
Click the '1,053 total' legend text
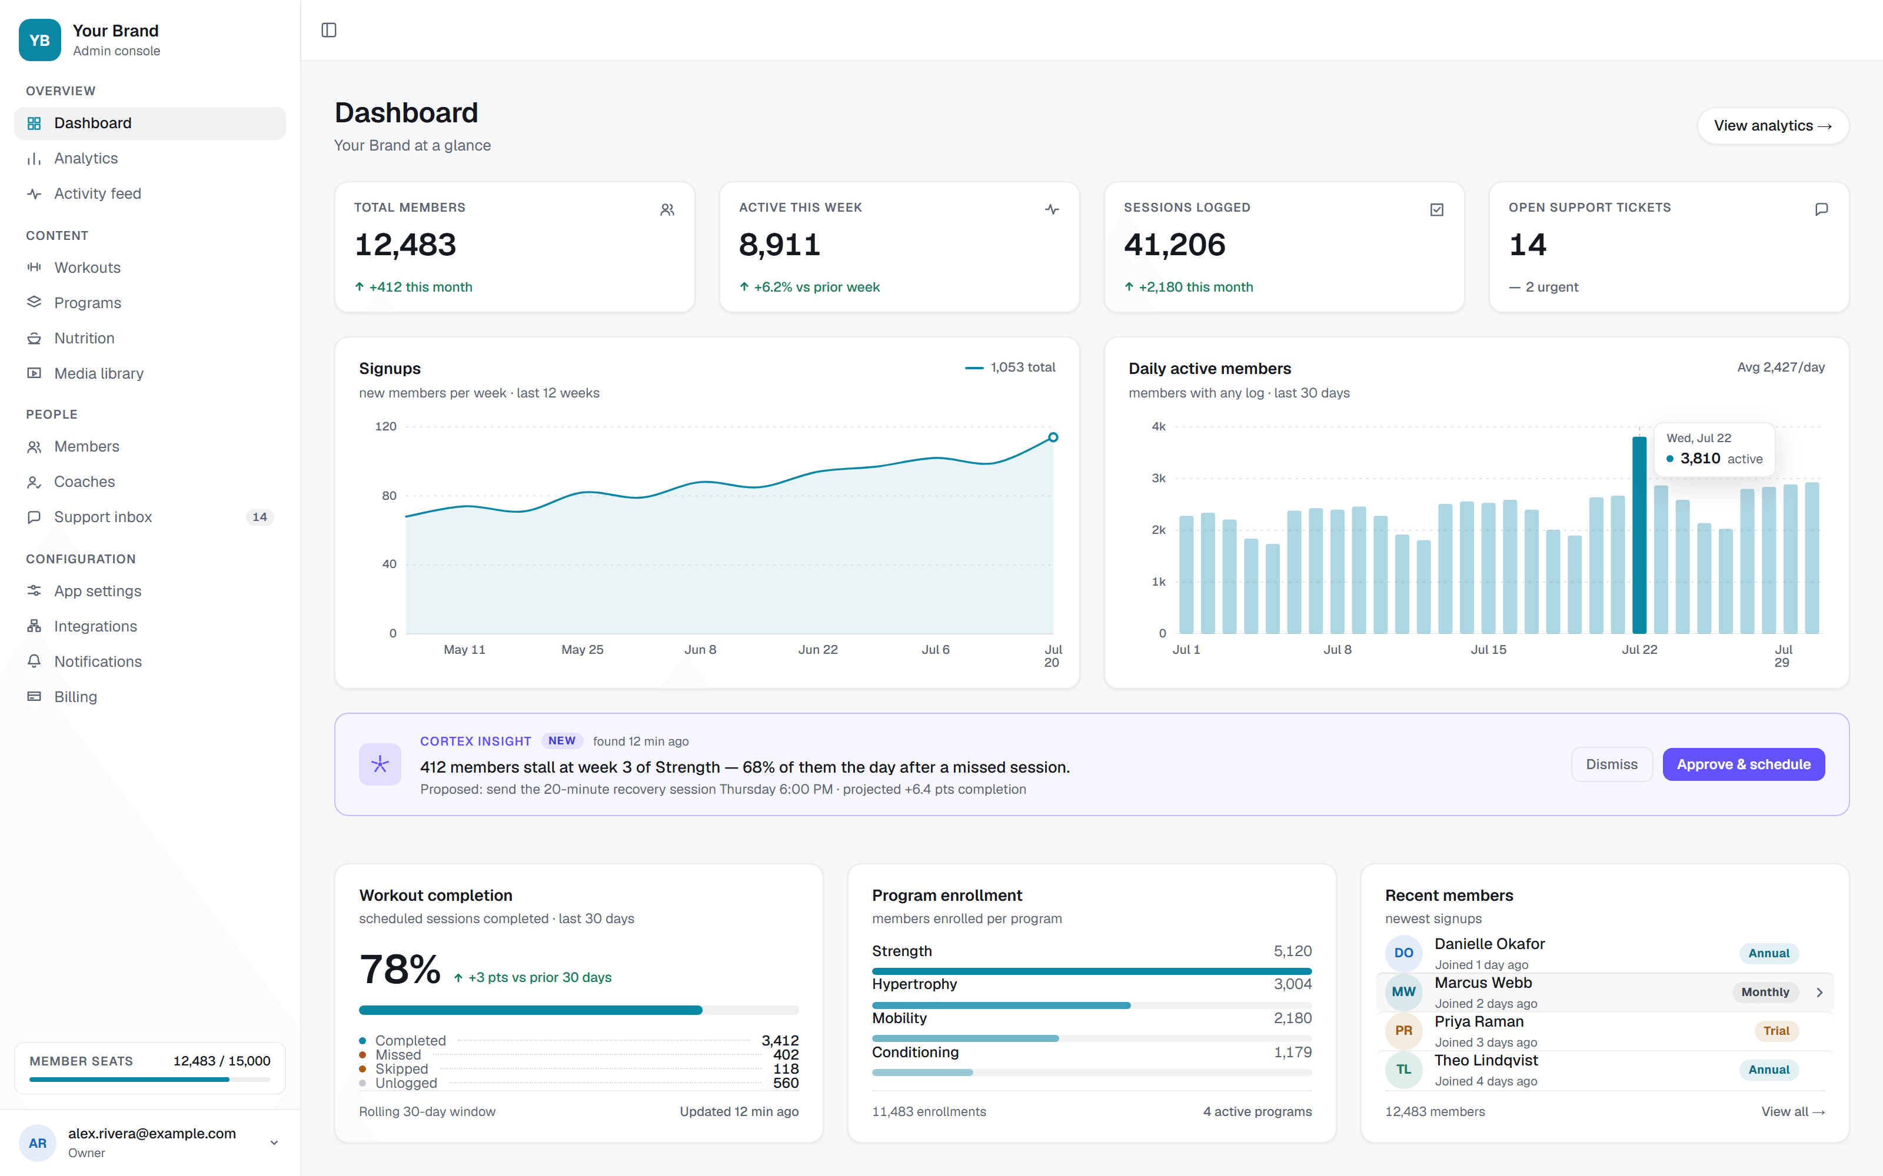click(1023, 367)
